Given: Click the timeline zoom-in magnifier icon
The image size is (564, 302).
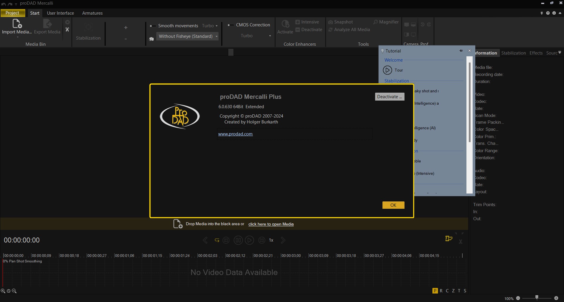Looking at the screenshot, I should [x=3, y=291].
